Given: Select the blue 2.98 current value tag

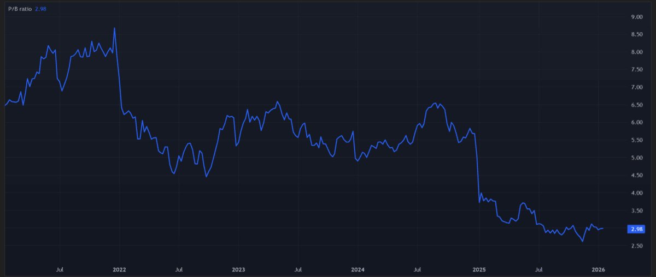Looking at the screenshot, I should click(x=636, y=229).
